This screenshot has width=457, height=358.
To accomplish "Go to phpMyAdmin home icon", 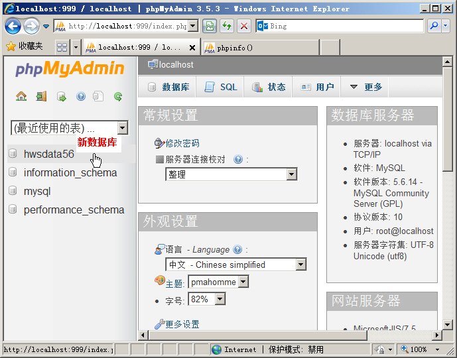I will click(21, 96).
